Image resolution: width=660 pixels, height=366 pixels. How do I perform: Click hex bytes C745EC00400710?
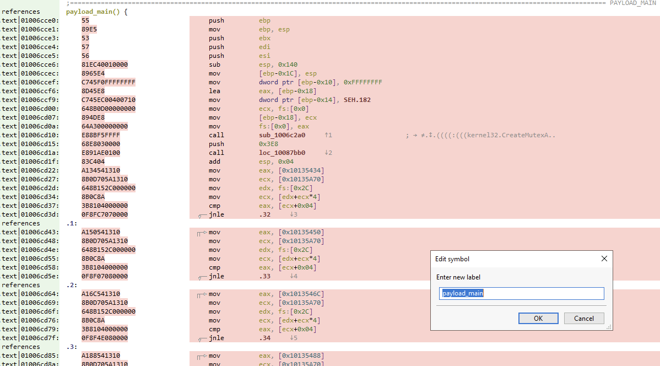(109, 100)
